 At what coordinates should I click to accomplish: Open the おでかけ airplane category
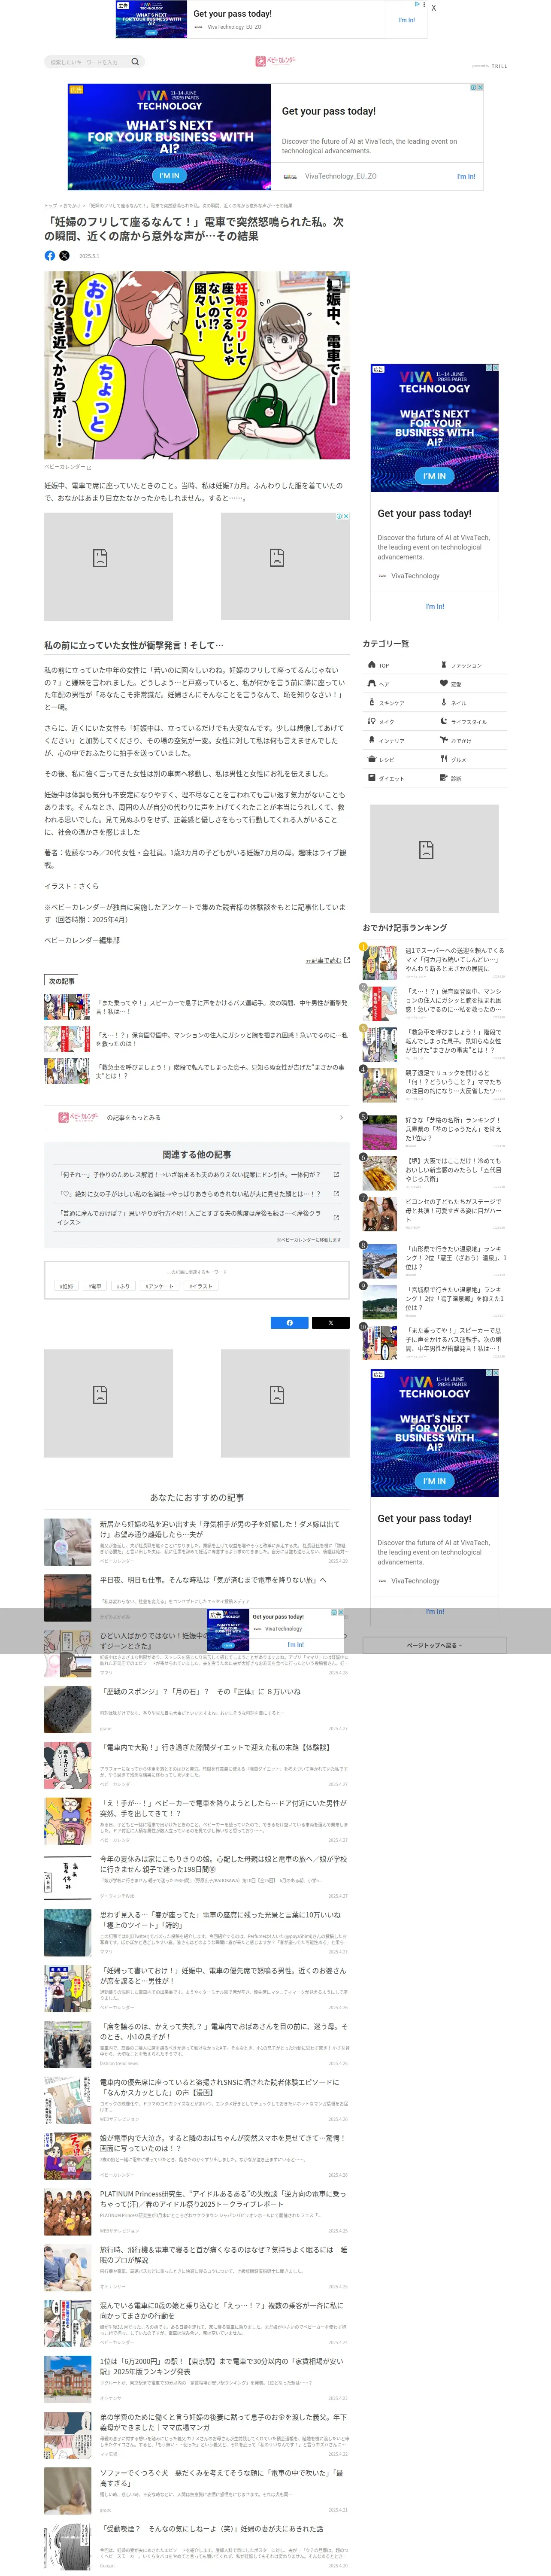click(x=471, y=741)
